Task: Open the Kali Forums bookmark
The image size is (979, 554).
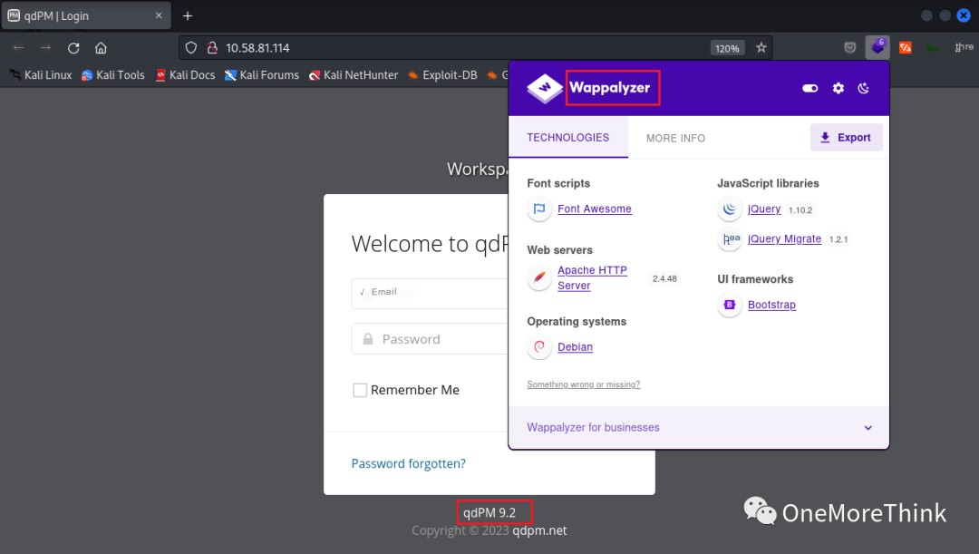Action: [262, 75]
